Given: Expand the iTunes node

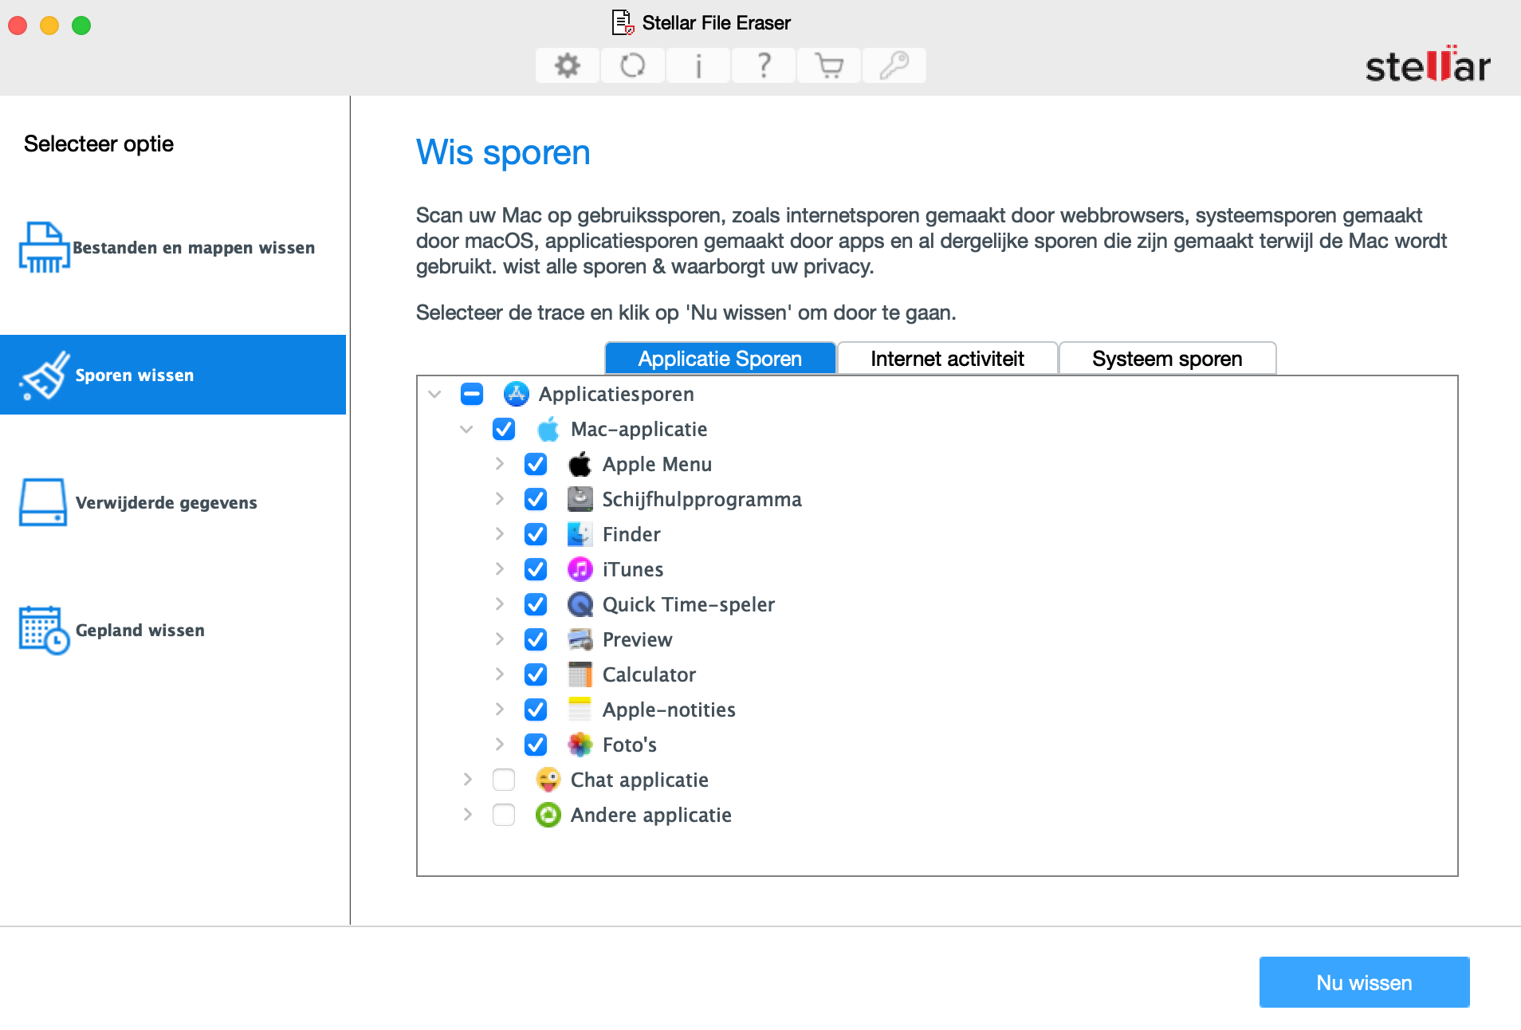Looking at the screenshot, I should coord(499,568).
